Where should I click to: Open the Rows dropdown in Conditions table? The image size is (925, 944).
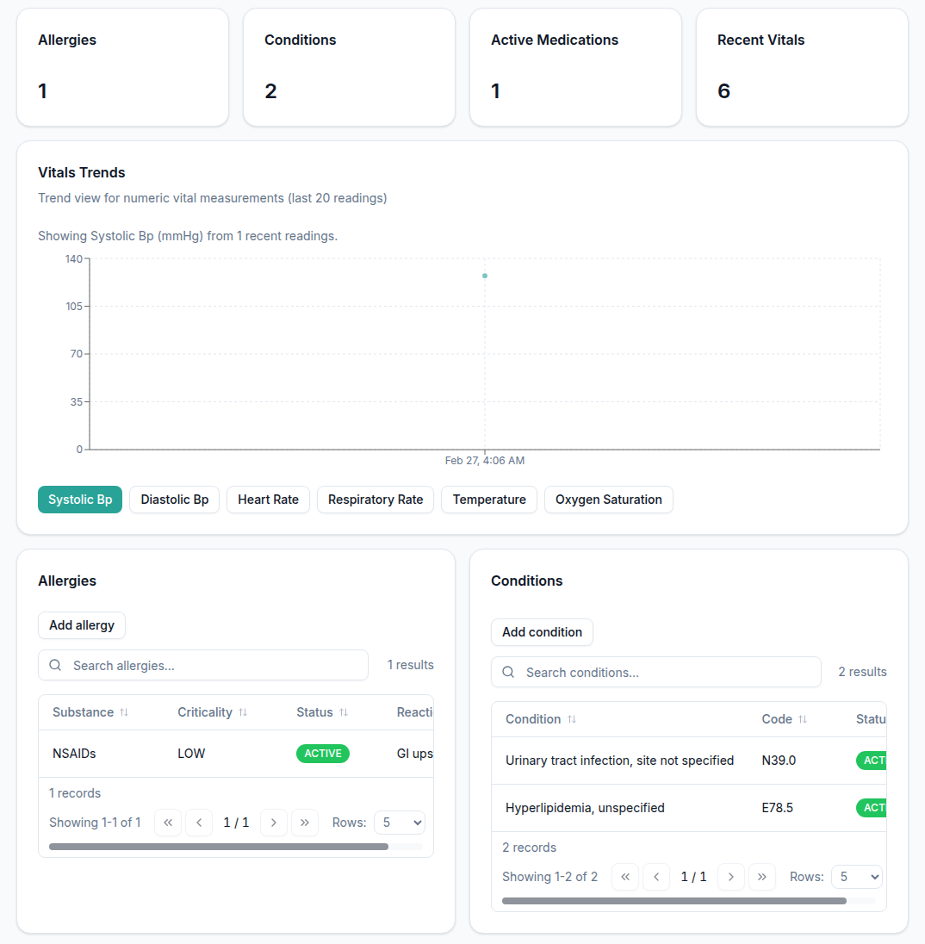[856, 876]
